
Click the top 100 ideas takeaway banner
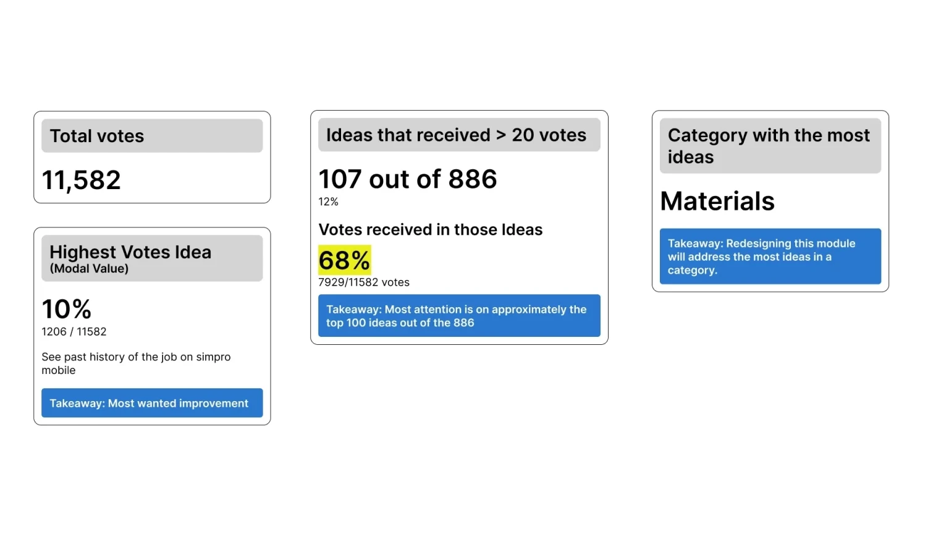point(459,316)
